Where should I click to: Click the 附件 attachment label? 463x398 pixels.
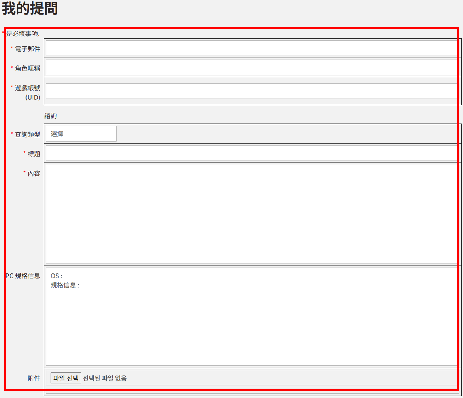point(34,378)
